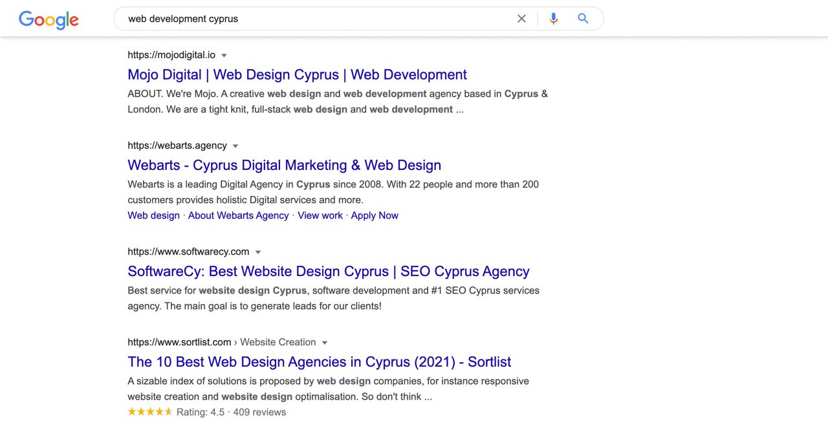Click the Google logo
The width and height of the screenshot is (828, 439).
point(49,19)
